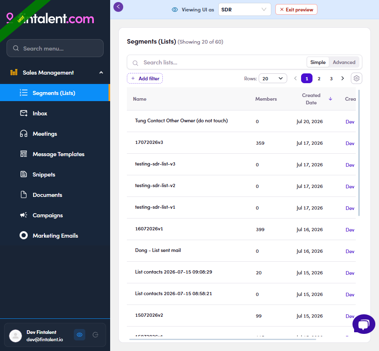This screenshot has width=379, height=351.
Task: Open the chat support bubble
Action: click(363, 324)
